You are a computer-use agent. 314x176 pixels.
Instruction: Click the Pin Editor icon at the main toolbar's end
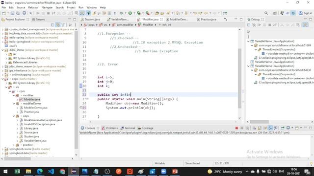tap(225, 13)
